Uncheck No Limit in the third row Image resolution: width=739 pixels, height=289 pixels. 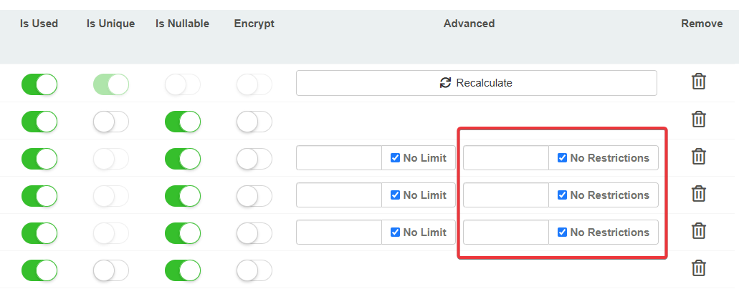[x=395, y=158]
